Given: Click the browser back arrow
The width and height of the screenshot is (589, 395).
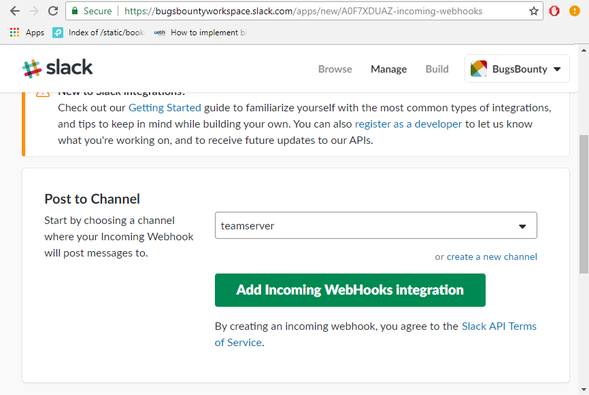Looking at the screenshot, I should pos(14,11).
